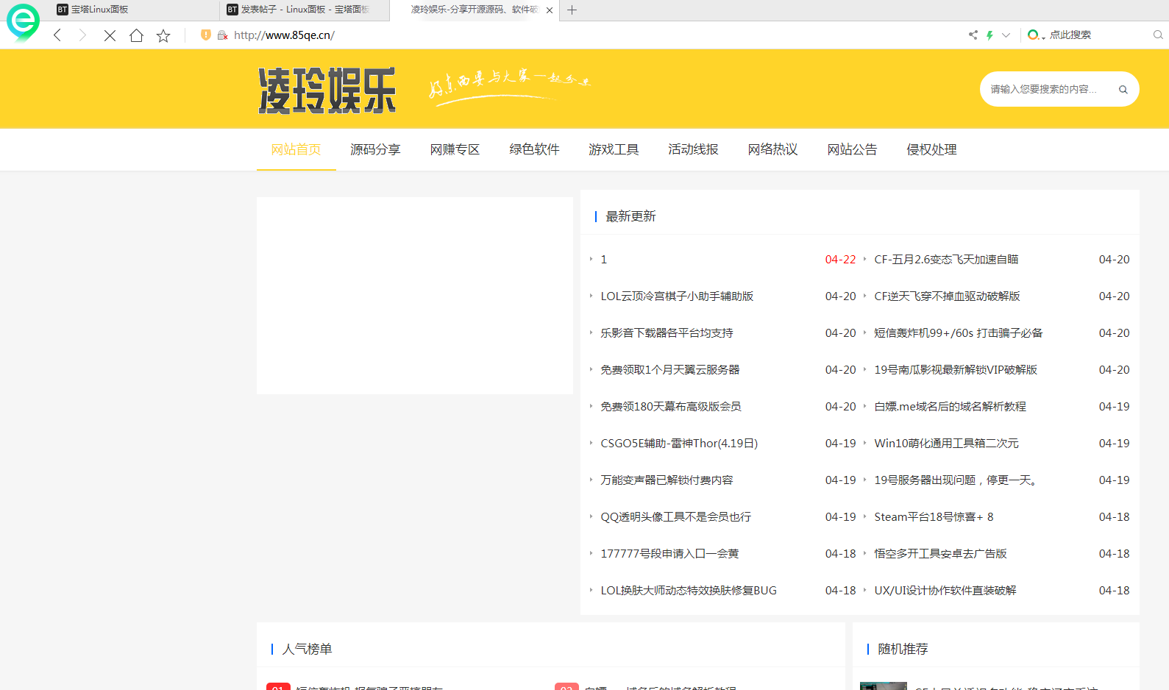
Task: Switch to the 宝塔Linux面板 tab
Action: pos(99,10)
